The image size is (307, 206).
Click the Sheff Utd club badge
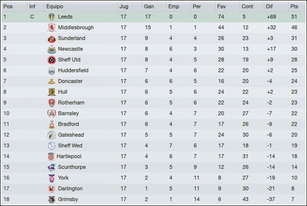[52, 60]
